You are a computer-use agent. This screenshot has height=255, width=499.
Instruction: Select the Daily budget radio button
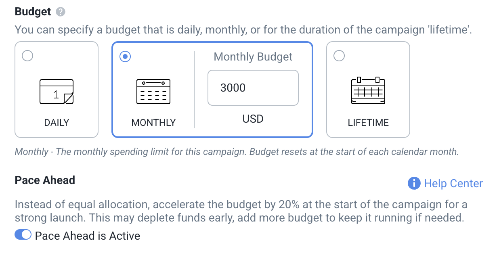[x=27, y=56]
